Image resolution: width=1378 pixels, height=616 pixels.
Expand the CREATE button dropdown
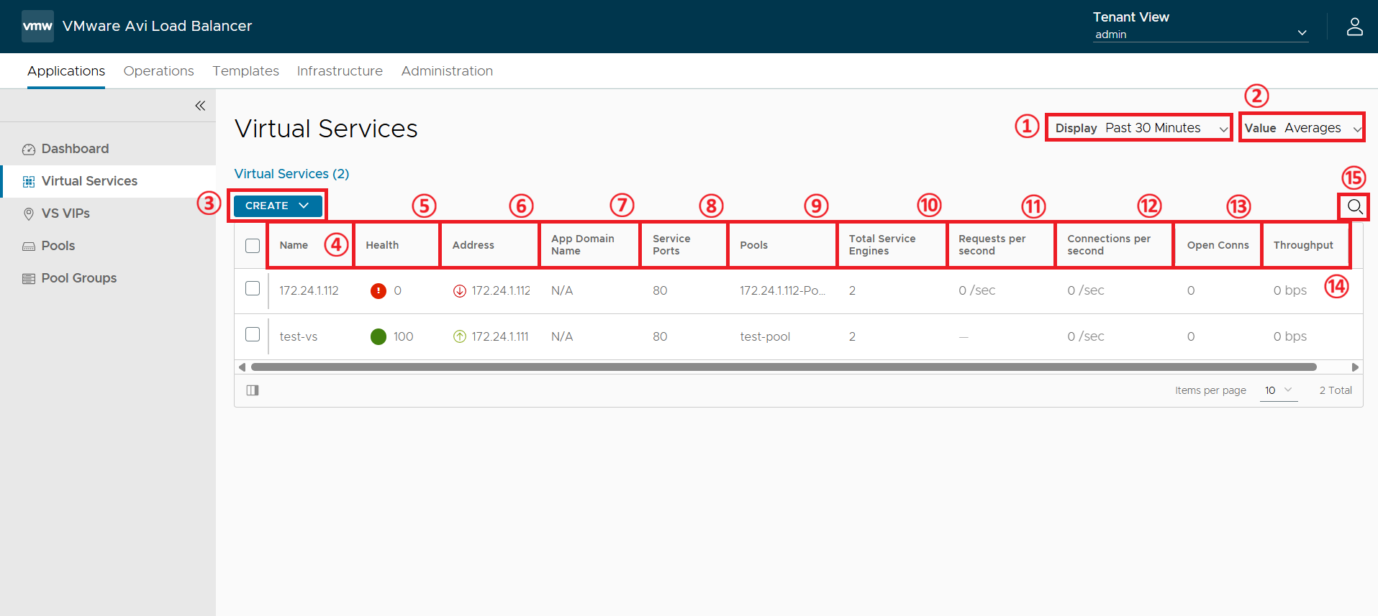pos(277,206)
